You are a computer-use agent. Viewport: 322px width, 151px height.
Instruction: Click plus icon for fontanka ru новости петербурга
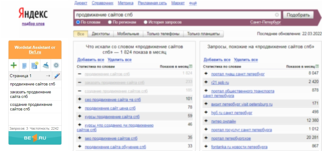click(x=206, y=146)
